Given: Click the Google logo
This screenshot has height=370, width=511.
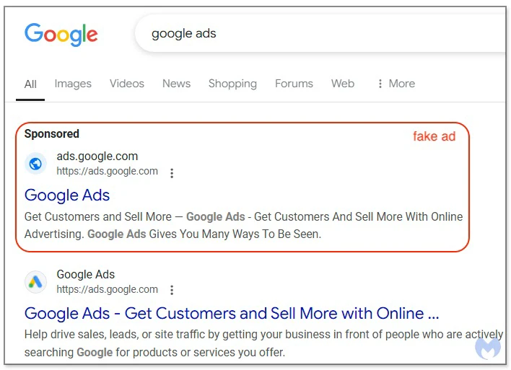Looking at the screenshot, I should [61, 34].
